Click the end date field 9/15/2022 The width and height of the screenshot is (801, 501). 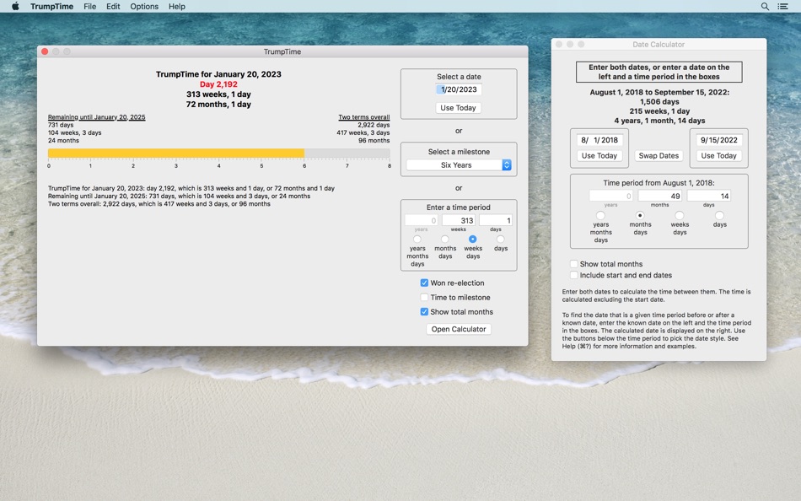(718, 140)
